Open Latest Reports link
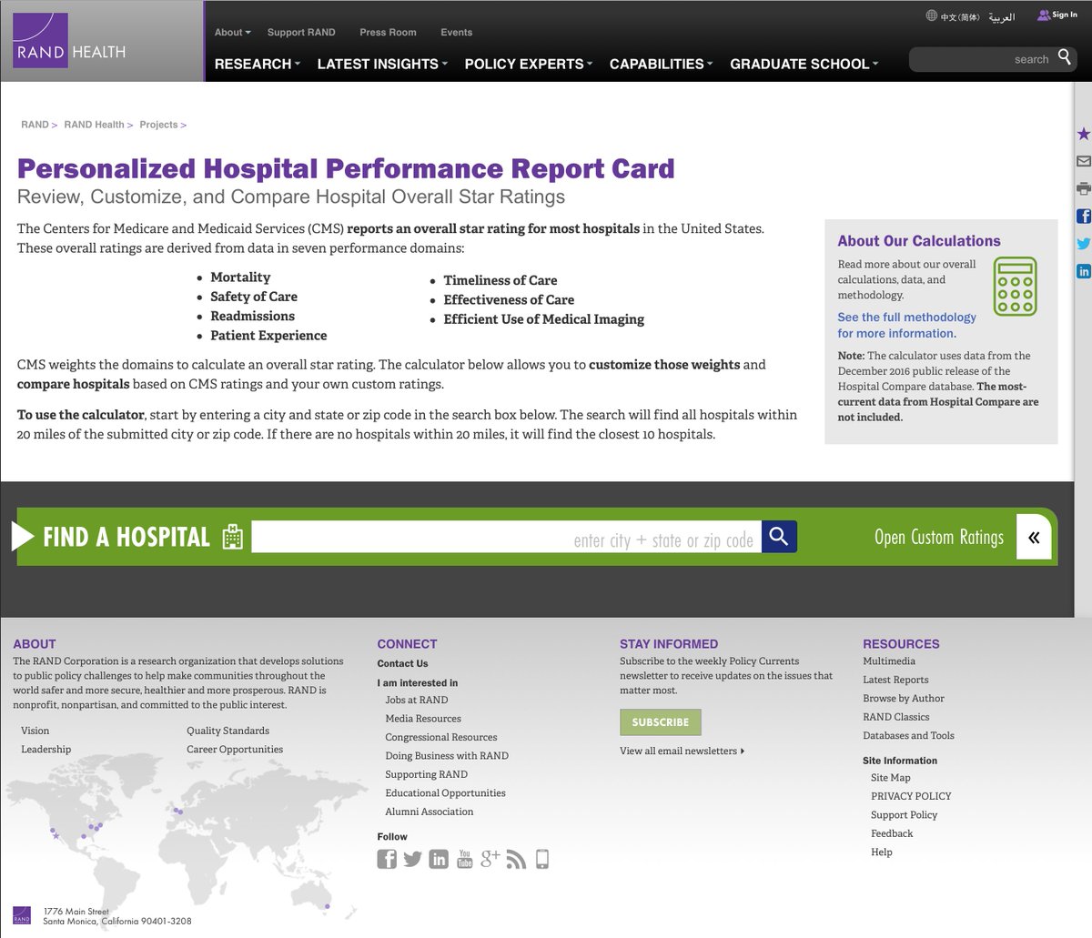 coord(895,680)
